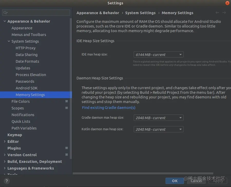The height and width of the screenshot is (187, 231).
Task: Open help with the question mark button
Action: click(x=7, y=181)
